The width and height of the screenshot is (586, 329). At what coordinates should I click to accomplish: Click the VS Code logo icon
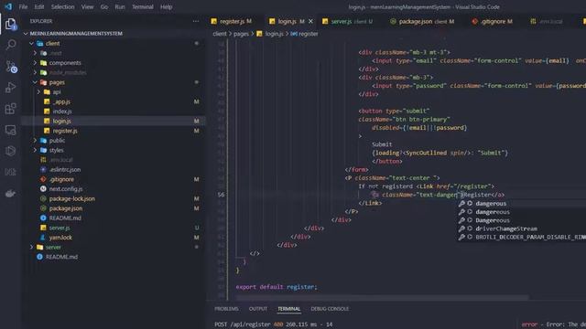click(8, 6)
